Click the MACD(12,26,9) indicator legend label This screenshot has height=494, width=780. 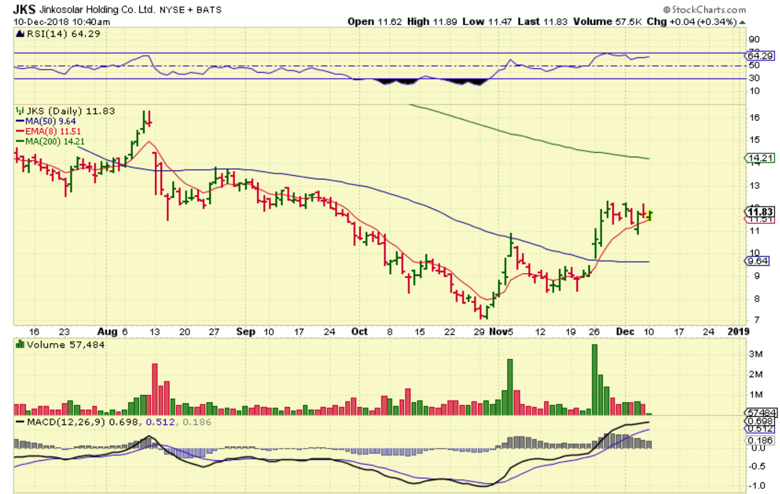66,422
